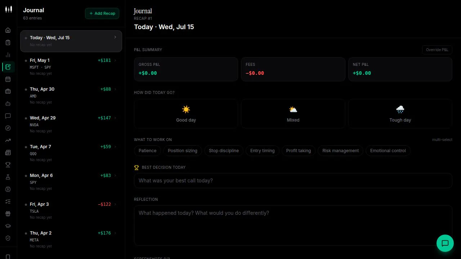Open chevron on Thu, Apr 30 entry
Viewport: 461px width, 259px height.
(x=115, y=89)
